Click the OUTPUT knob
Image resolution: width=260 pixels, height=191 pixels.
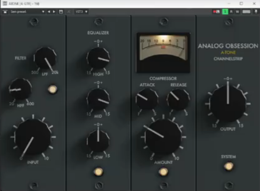coord(228,104)
